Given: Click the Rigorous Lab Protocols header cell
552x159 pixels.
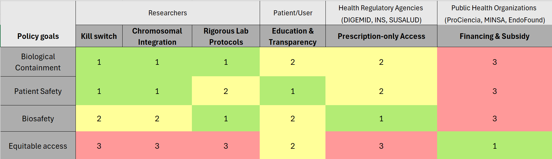Looking at the screenshot, I should click(226, 36).
